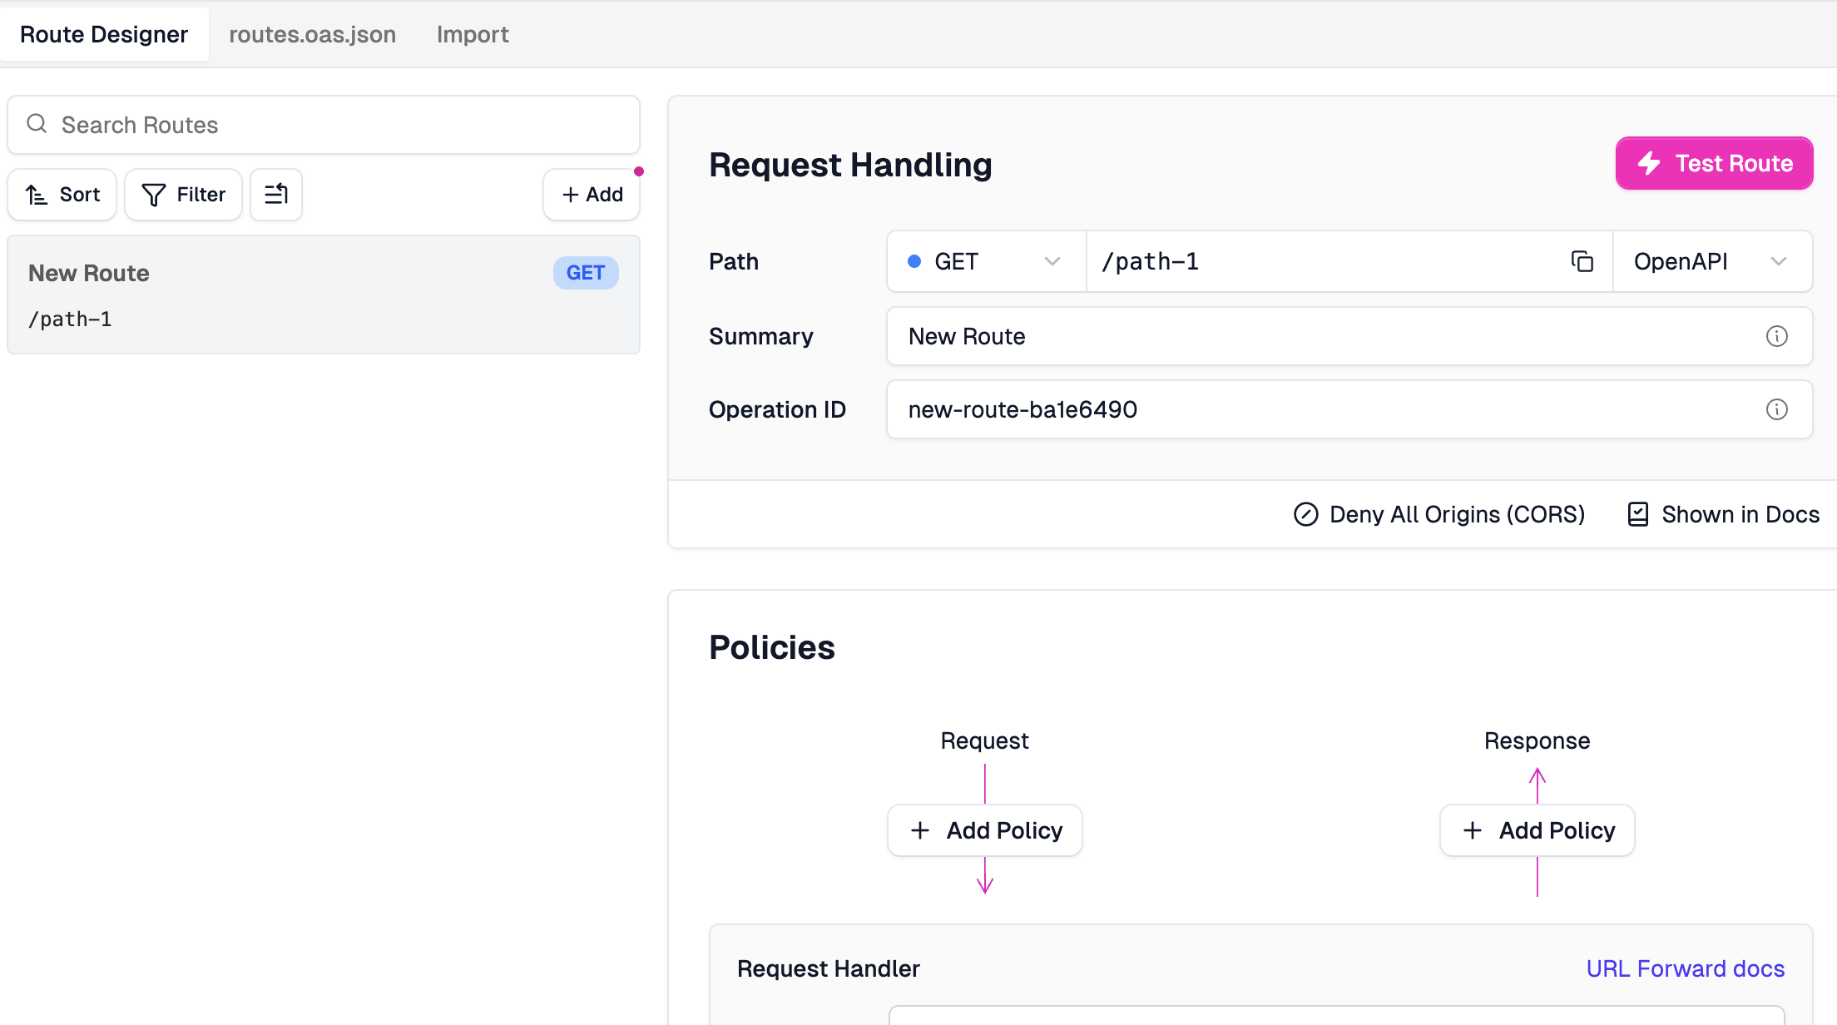The image size is (1837, 1025).
Task: Open the Import tab
Action: coord(472,34)
